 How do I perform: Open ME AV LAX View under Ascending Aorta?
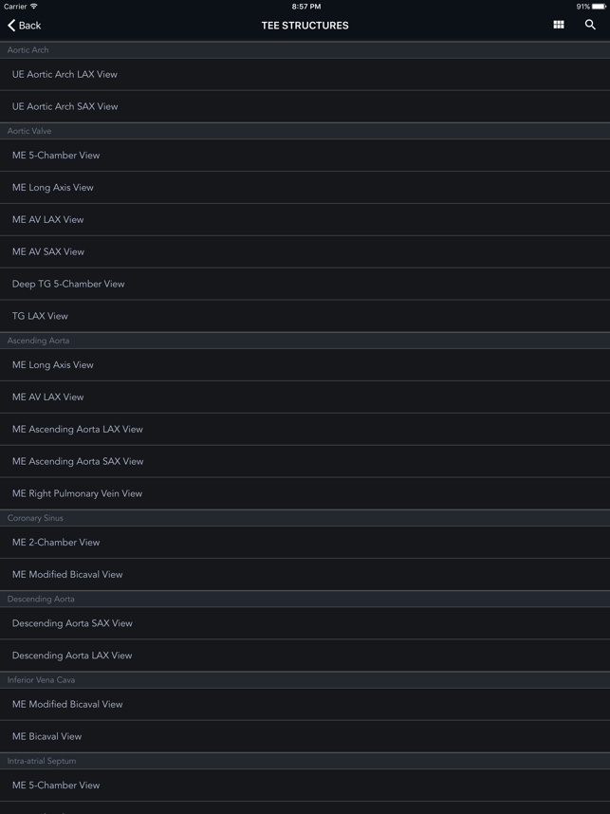48,397
